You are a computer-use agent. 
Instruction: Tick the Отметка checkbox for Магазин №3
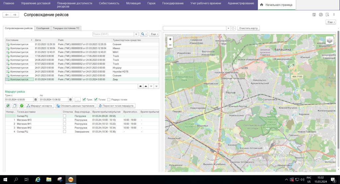click(64, 120)
